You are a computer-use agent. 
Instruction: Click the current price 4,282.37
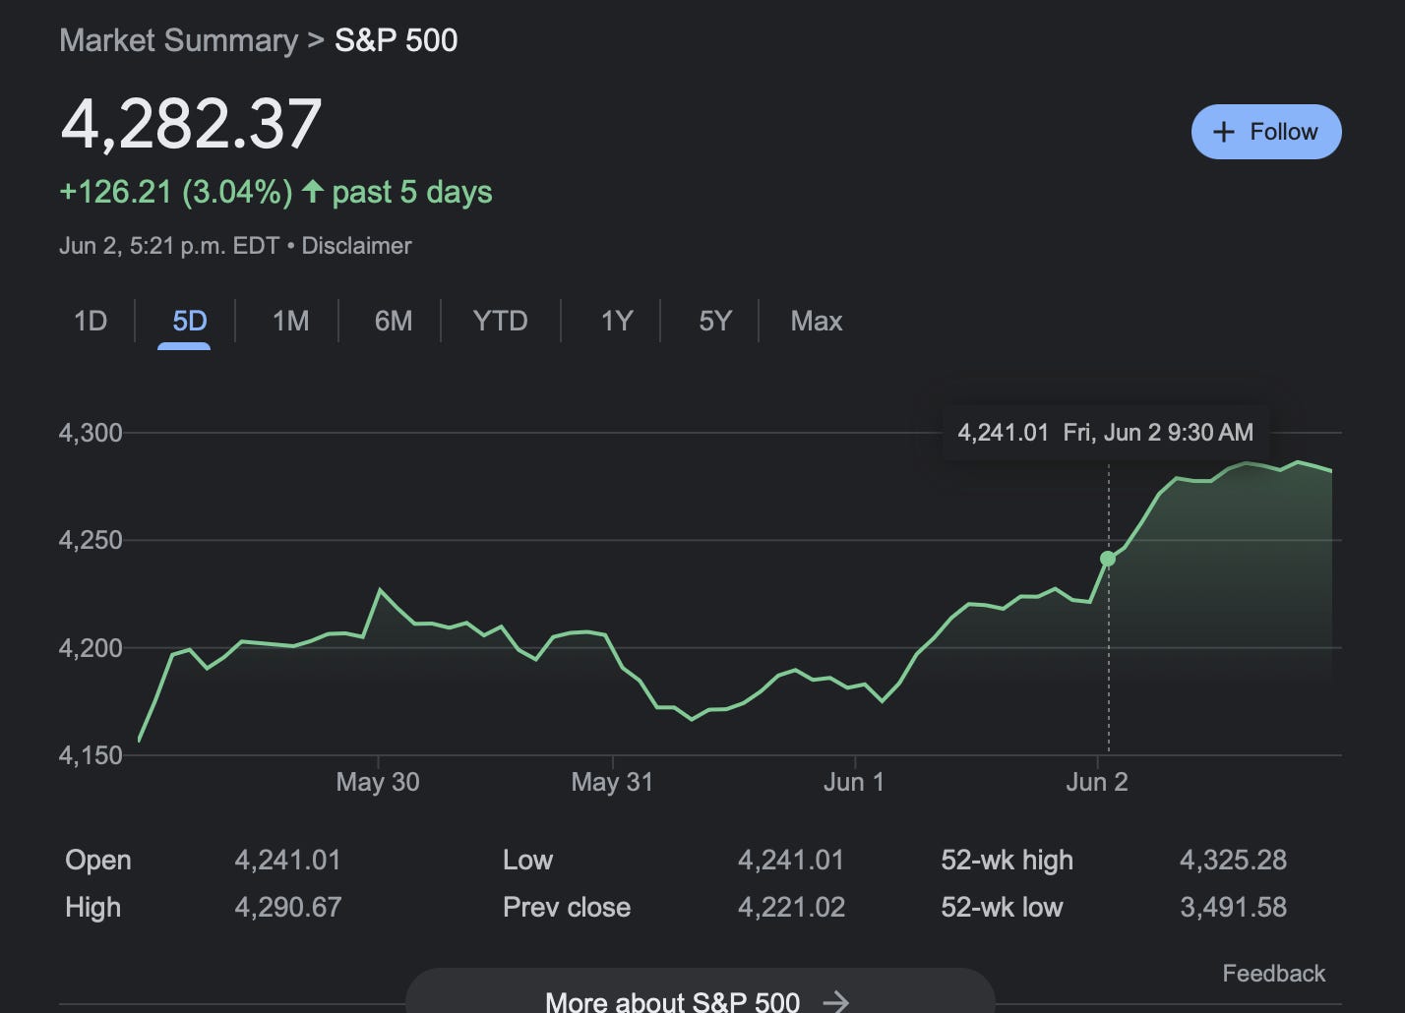pyautogui.click(x=191, y=125)
